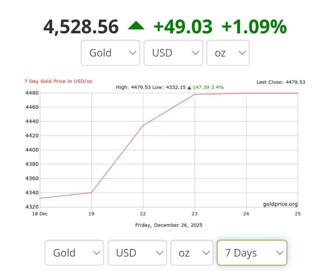
Task: Expand the bottom Gold metal selector
Action: pos(74,253)
